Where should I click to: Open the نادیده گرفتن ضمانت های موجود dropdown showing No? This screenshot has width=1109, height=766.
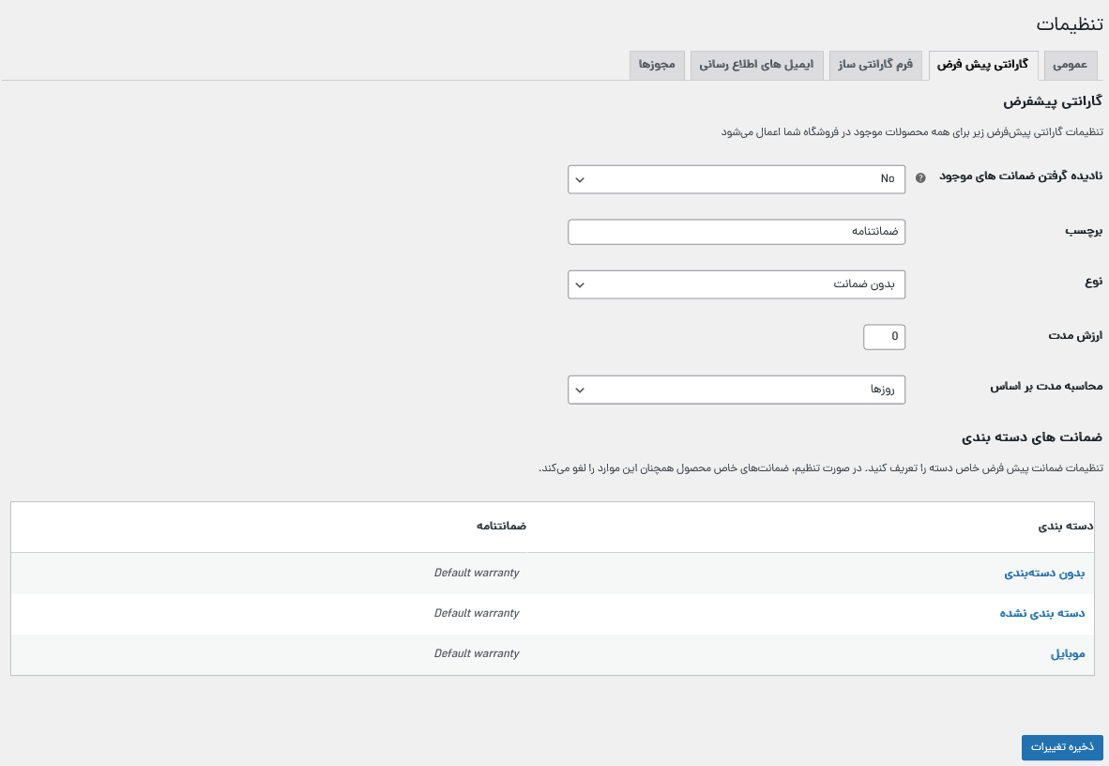737,180
